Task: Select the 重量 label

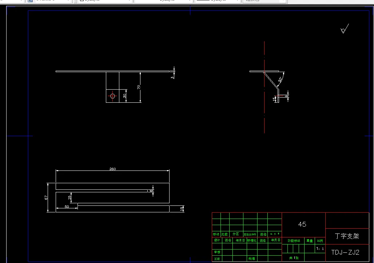Action: pyautogui.click(x=310, y=241)
